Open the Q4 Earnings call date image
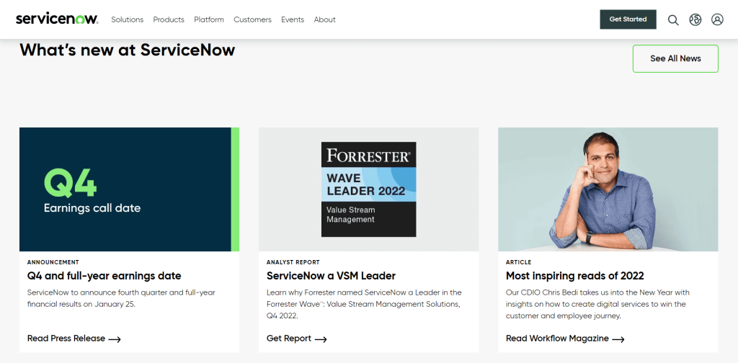The width and height of the screenshot is (738, 363). pyautogui.click(x=130, y=189)
